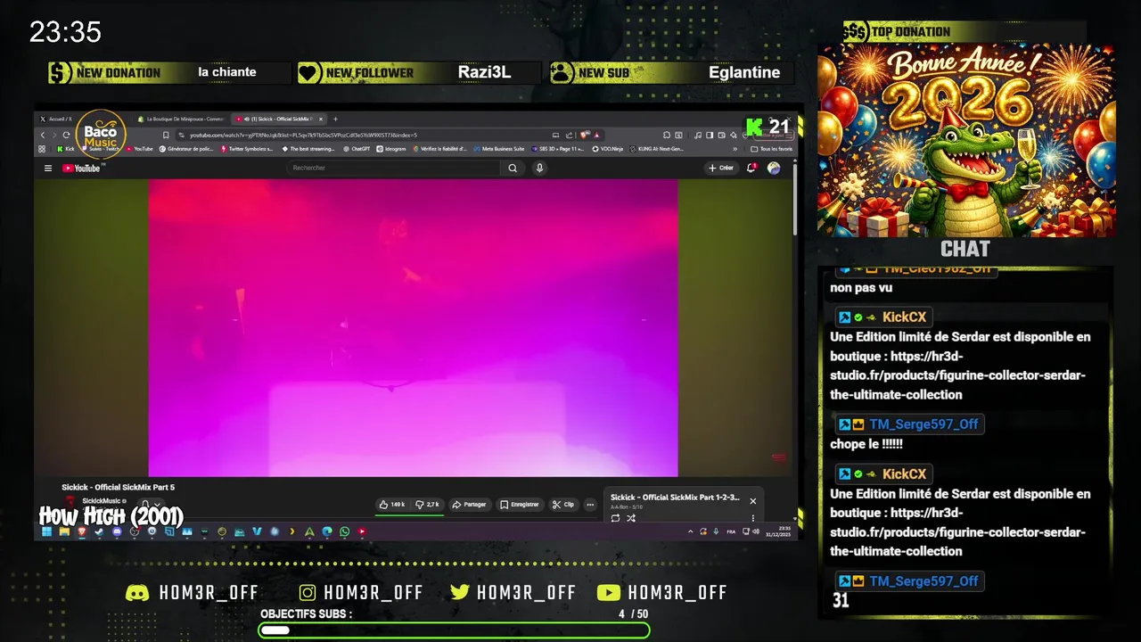Go forward with browser forward arrow
1141x642 pixels.
[54, 135]
